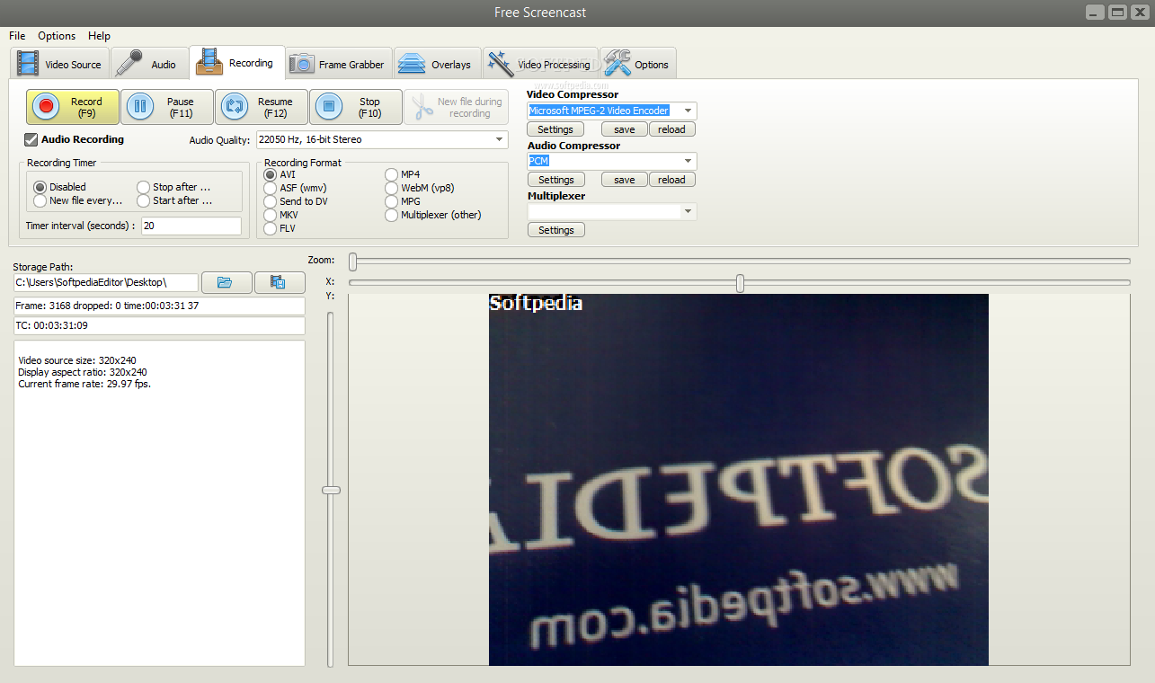Resume recording with Resume (F12) button
Image resolution: width=1155 pixels, height=683 pixels.
point(262,107)
